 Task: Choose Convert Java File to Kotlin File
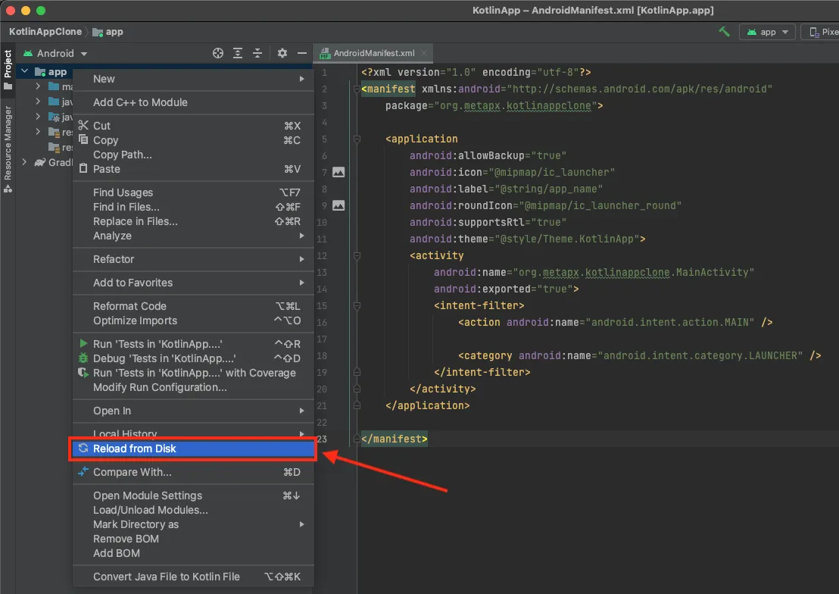[x=193, y=577]
